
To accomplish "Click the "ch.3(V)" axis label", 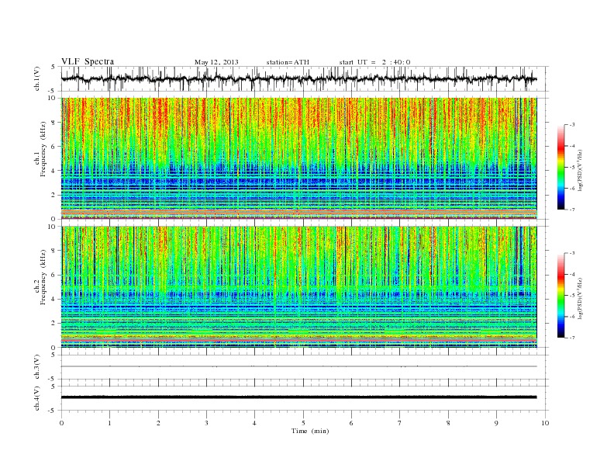I will click(37, 367).
